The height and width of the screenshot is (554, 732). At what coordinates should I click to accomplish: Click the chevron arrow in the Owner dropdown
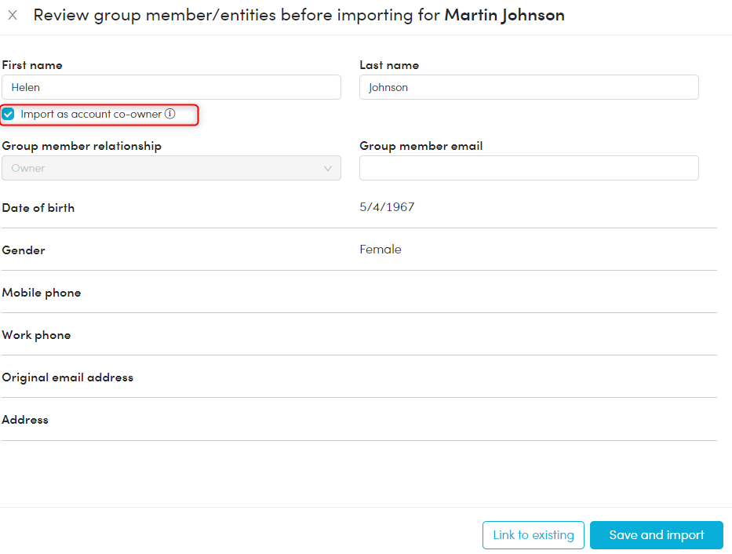point(328,168)
